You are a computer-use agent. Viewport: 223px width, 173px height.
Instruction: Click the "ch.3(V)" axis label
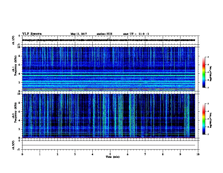tap(13, 145)
